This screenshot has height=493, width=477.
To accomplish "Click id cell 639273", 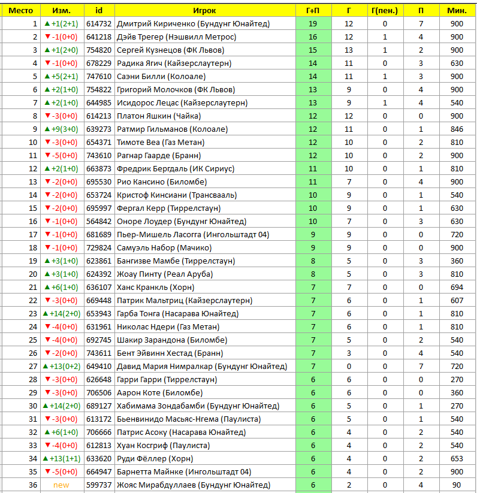I will click(99, 129).
